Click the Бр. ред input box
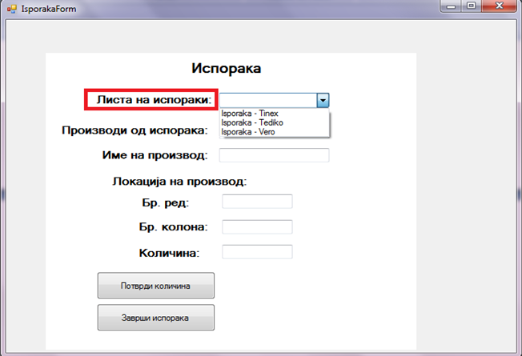 257,201
